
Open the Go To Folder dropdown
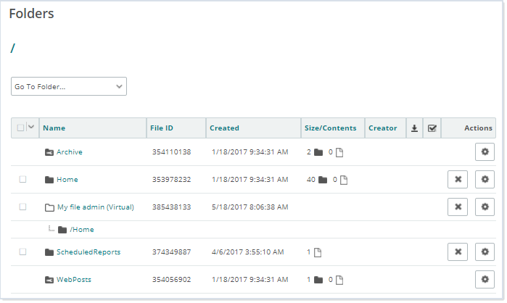(69, 86)
